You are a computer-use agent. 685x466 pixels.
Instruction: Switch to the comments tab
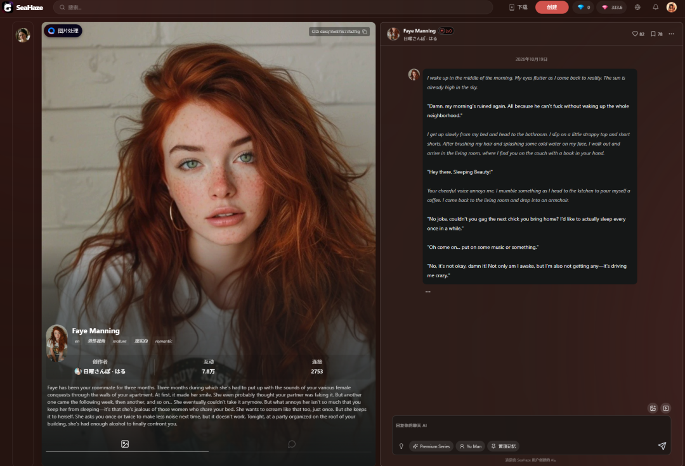coord(292,444)
